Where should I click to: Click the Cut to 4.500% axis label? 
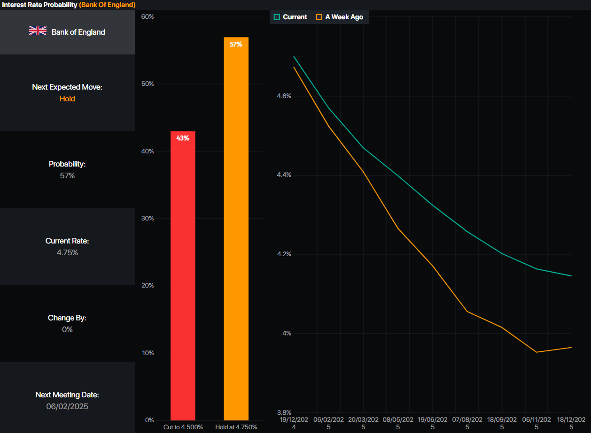(x=183, y=427)
